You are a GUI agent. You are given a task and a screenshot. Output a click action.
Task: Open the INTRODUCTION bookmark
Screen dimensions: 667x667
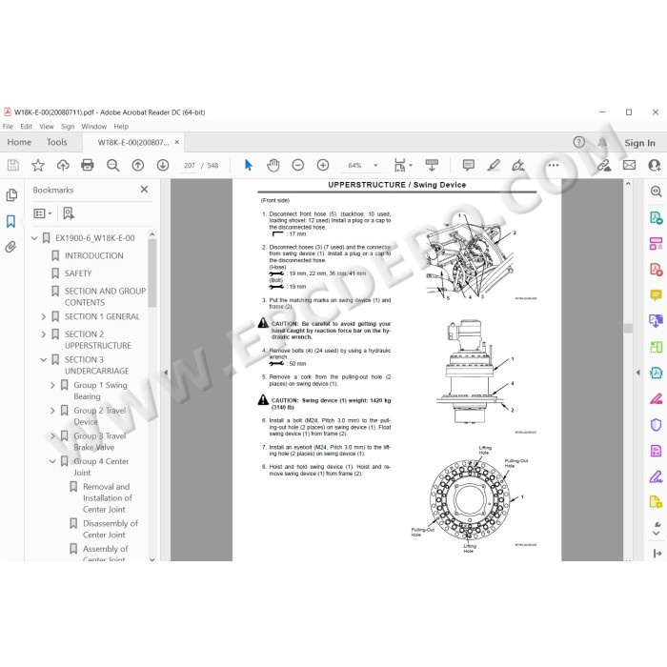coord(94,256)
